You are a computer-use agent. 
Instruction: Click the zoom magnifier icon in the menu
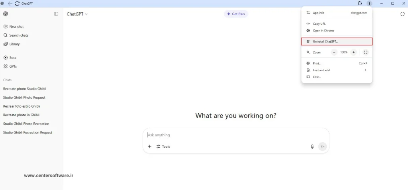(x=308, y=52)
